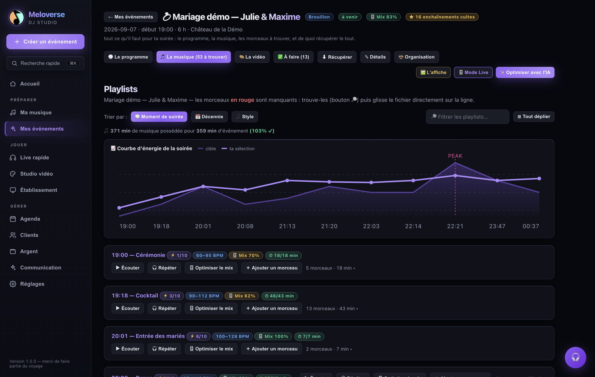Click the lightning energy badge 1/10 for Cérémonie

[x=179, y=255]
